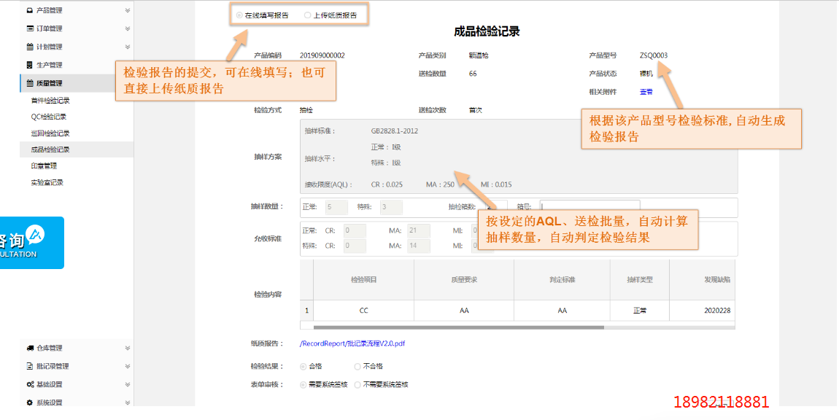Expand the 系统设置 menu chevron
The height and width of the screenshot is (420, 839).
[x=128, y=402]
